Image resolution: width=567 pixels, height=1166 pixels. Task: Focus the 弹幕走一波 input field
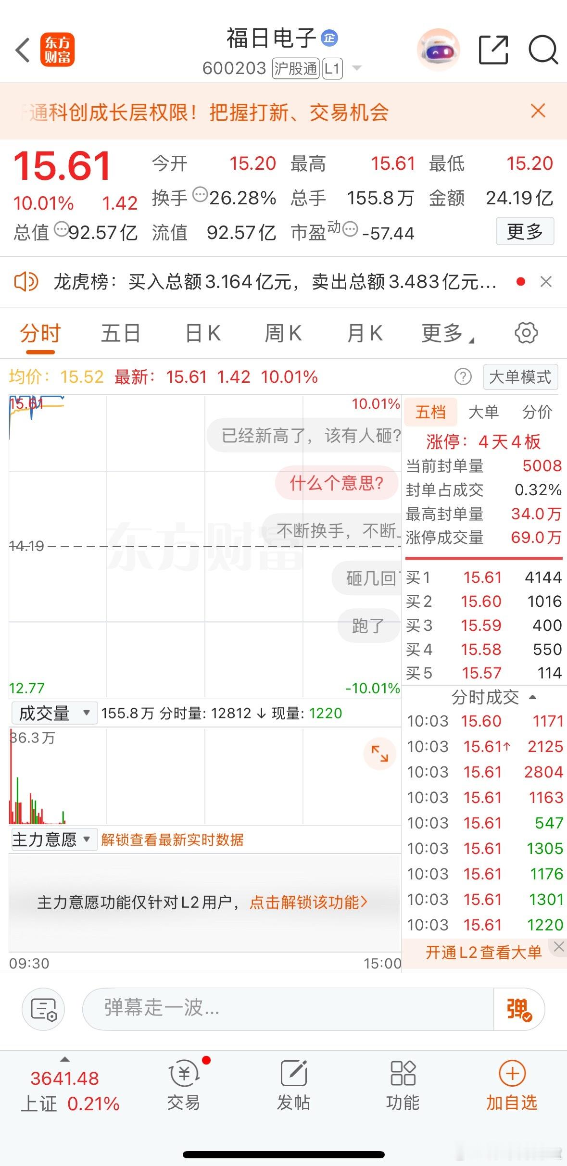coord(289,1009)
